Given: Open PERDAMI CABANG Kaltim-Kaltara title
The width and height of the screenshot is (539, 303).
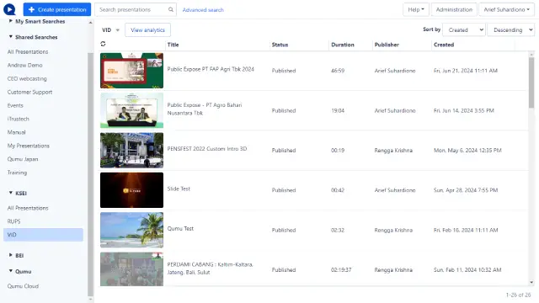Looking at the screenshot, I should [x=210, y=268].
